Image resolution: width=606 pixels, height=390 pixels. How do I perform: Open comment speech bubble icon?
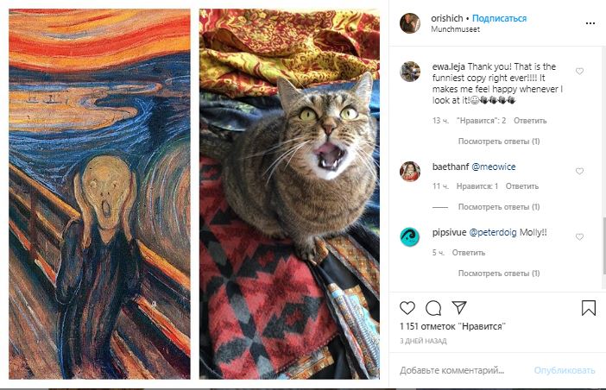coord(433,308)
